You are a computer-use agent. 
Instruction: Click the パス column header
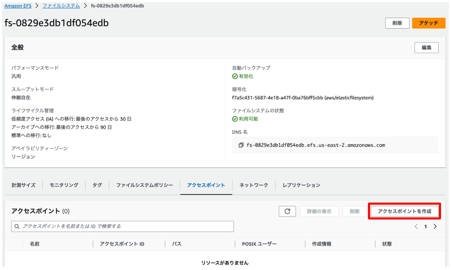177,244
